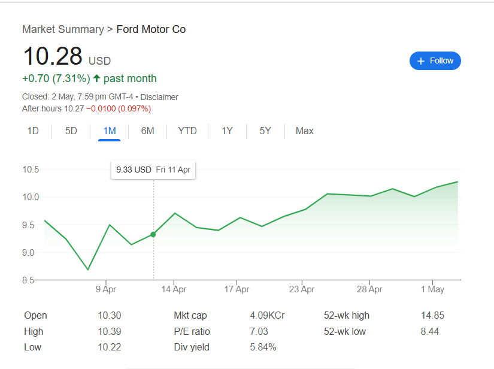494x369 pixels.
Task: Click the P/E ratio value 7.03
Action: [259, 331]
